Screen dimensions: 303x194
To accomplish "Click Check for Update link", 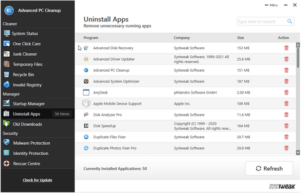I will click(37, 180).
